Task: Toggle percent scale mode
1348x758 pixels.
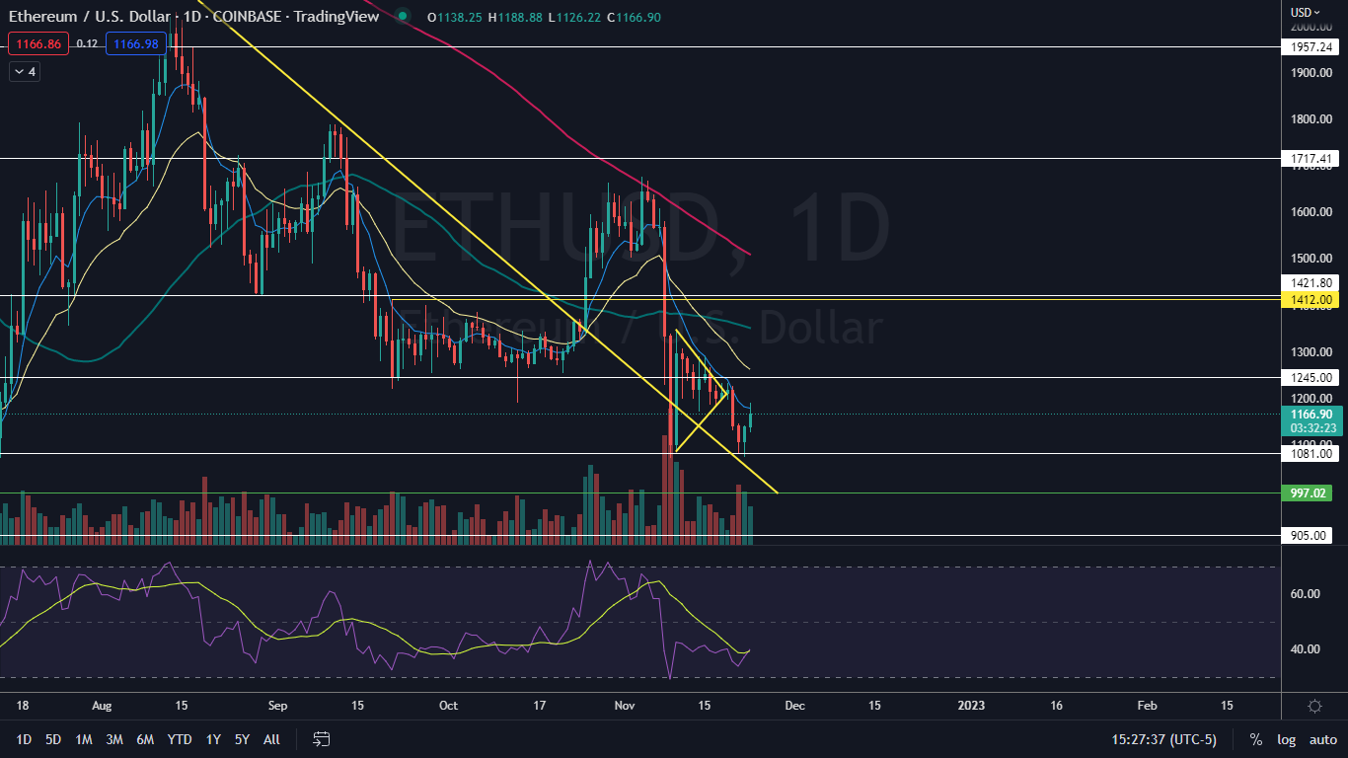Action: coord(1256,739)
